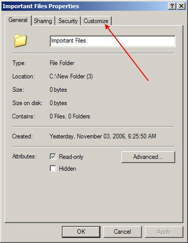Image resolution: width=188 pixels, height=243 pixels.
Task: Switch to the Sharing tab
Action: [43, 21]
